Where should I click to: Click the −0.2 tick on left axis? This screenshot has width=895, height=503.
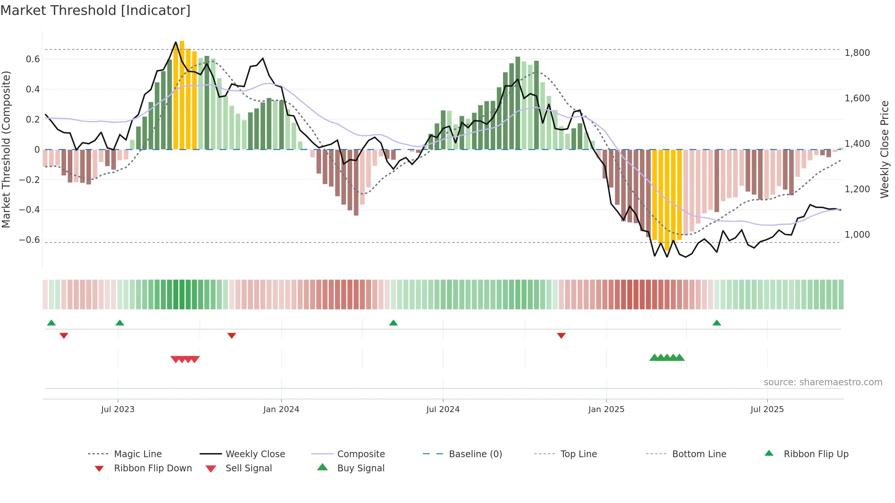coord(29,180)
